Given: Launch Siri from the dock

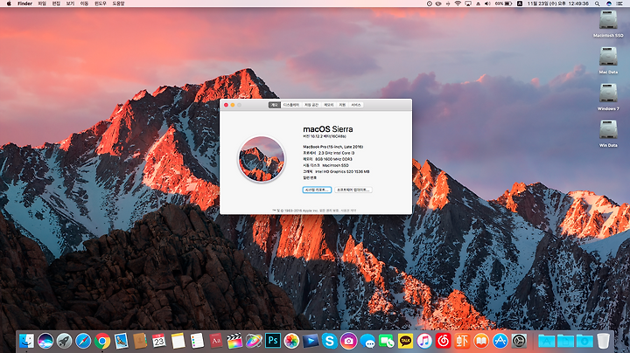Looking at the screenshot, I should pos(45,341).
